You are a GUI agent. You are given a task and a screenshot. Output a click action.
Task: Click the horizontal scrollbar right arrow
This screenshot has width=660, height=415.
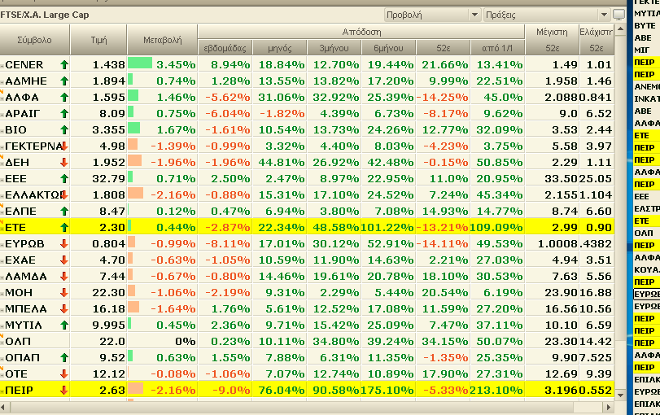click(608, 407)
